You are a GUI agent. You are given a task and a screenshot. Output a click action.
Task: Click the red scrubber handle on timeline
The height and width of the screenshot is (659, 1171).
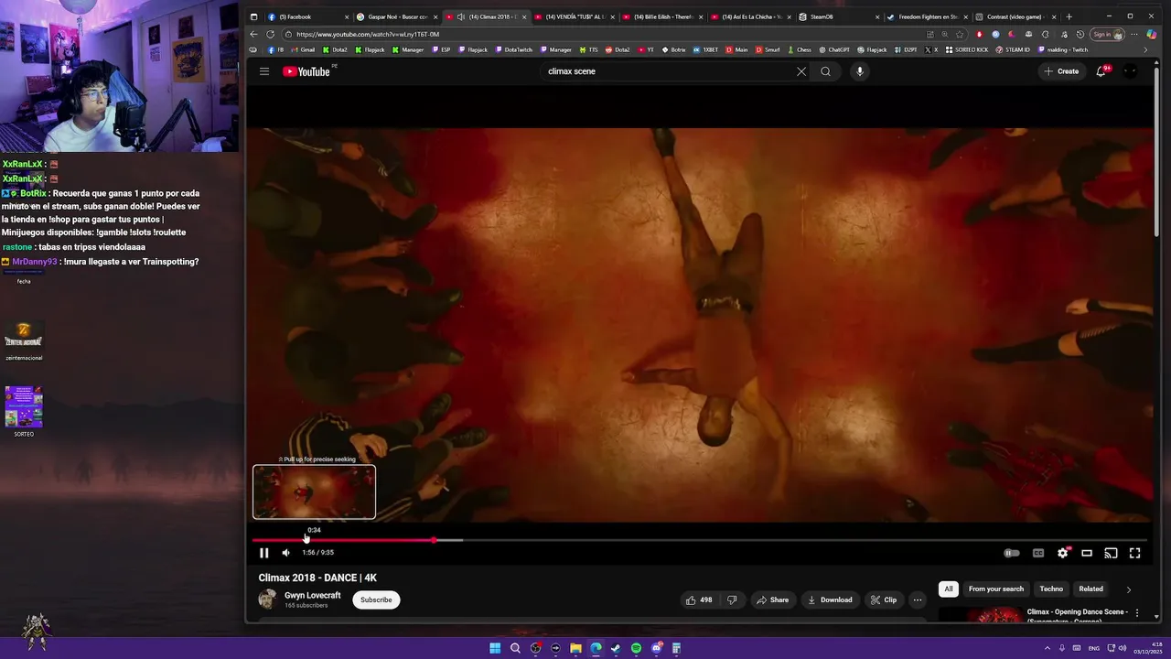pyautogui.click(x=434, y=540)
